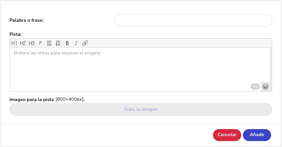Viewport: 282px width, 147px height.
Task: Apply Heading 2 format to the hint
Action: point(23,43)
